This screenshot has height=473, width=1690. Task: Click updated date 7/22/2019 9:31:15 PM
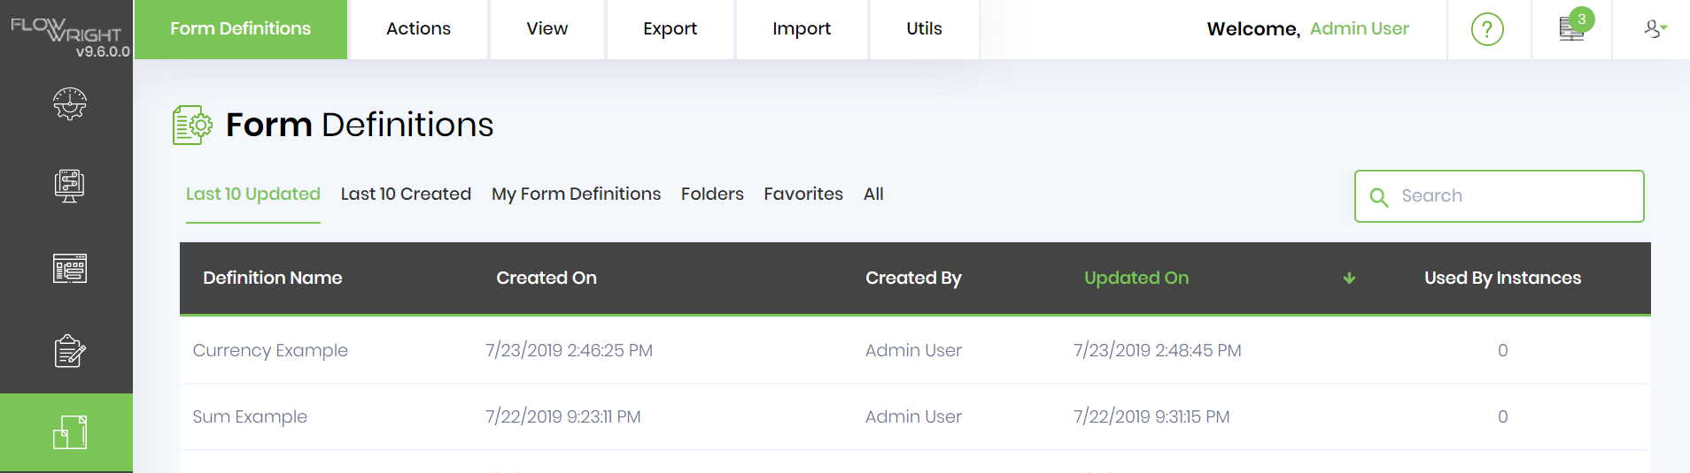tap(1151, 417)
